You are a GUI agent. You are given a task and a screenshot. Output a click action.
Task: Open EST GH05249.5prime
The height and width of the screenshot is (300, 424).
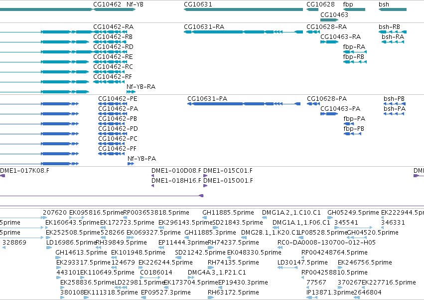click(353, 213)
